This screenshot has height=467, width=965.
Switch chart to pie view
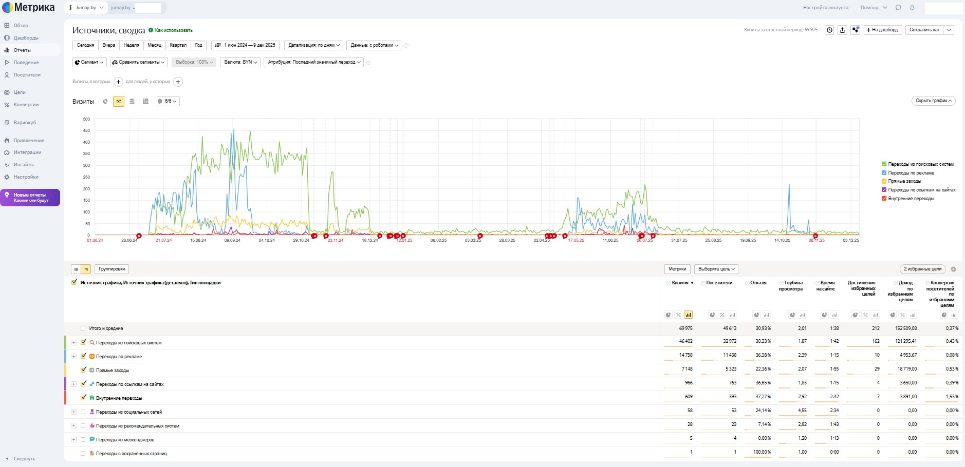[x=105, y=102]
